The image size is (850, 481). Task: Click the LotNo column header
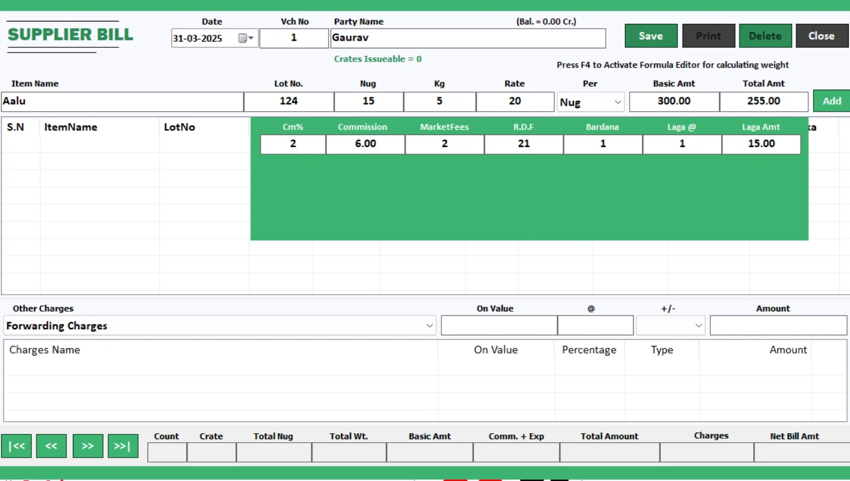(180, 127)
